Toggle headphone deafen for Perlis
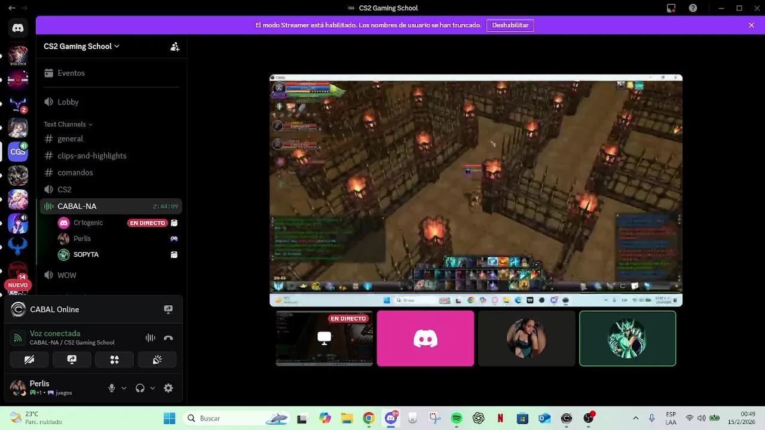This screenshot has width=765, height=430. coord(140,388)
